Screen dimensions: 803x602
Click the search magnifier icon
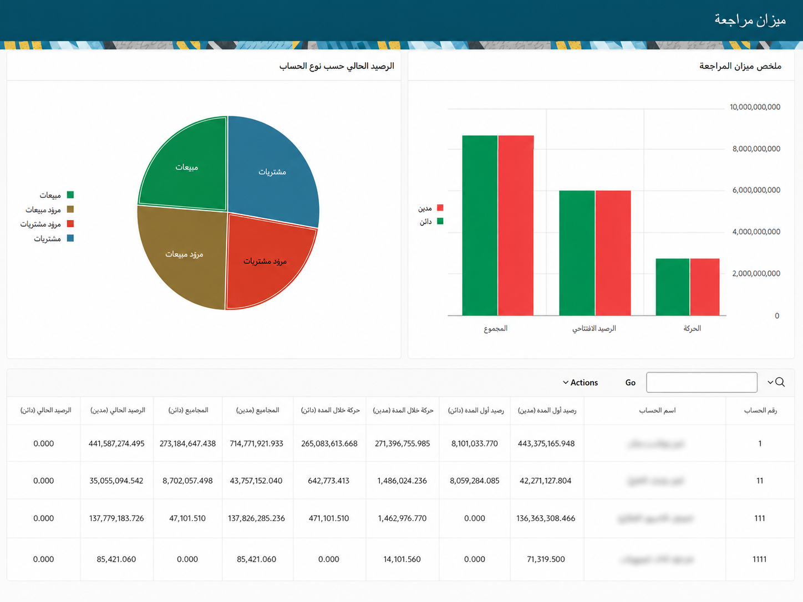coord(780,382)
